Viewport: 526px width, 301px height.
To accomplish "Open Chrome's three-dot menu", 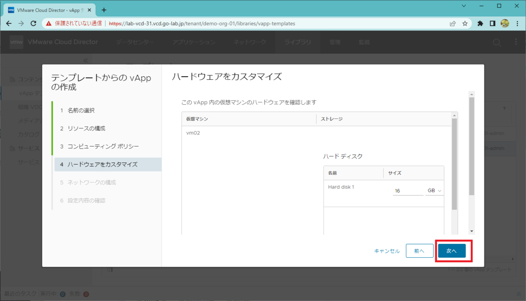I will tap(517, 24).
